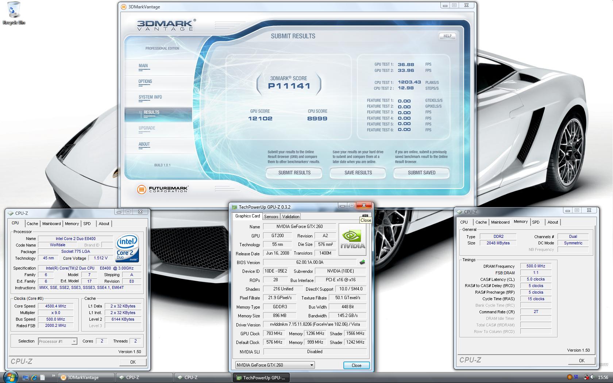Click first CPU-Z taskbar button
Image resolution: width=613 pixels, height=383 pixels.
tap(144, 378)
